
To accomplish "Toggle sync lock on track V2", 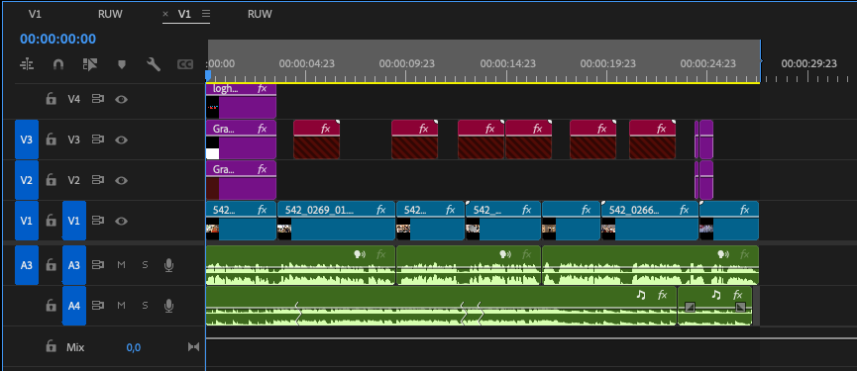I will [98, 180].
